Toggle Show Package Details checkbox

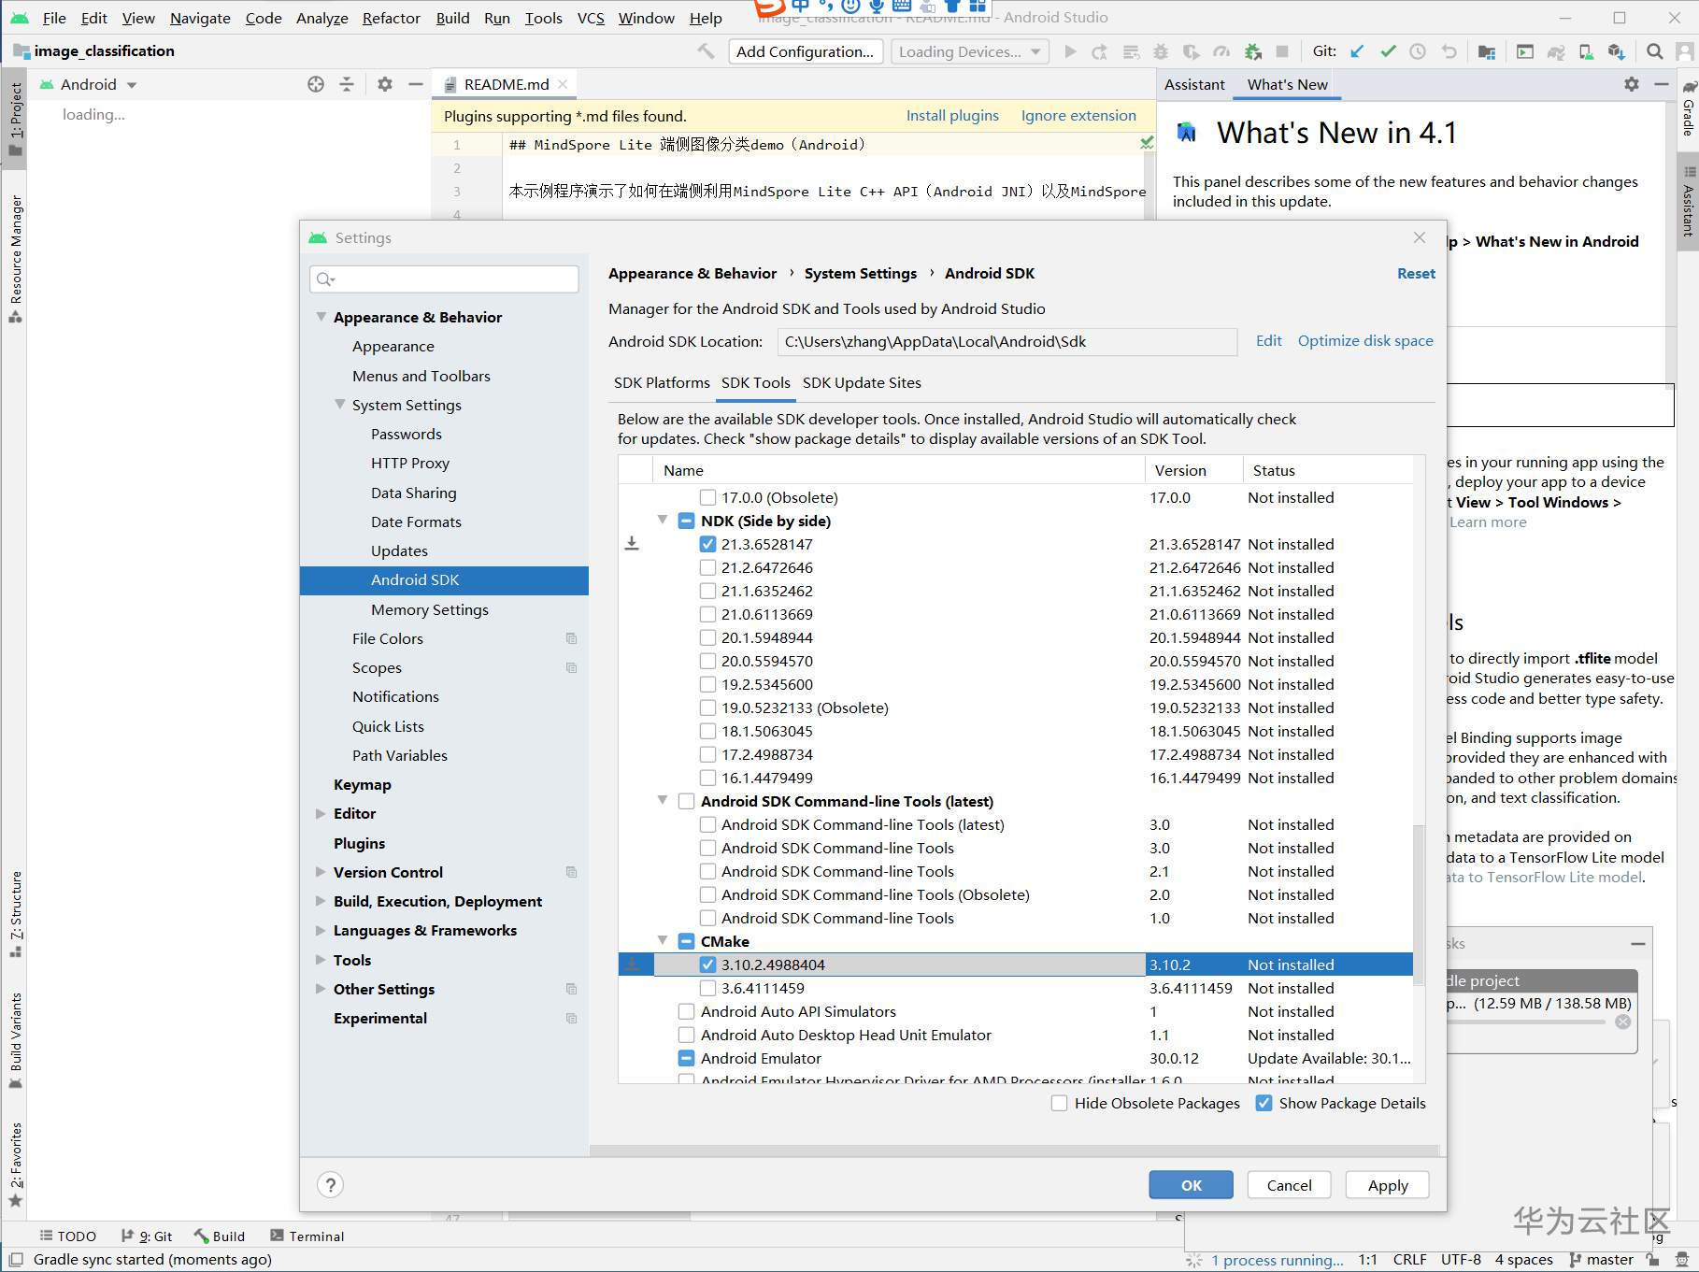tap(1264, 1103)
